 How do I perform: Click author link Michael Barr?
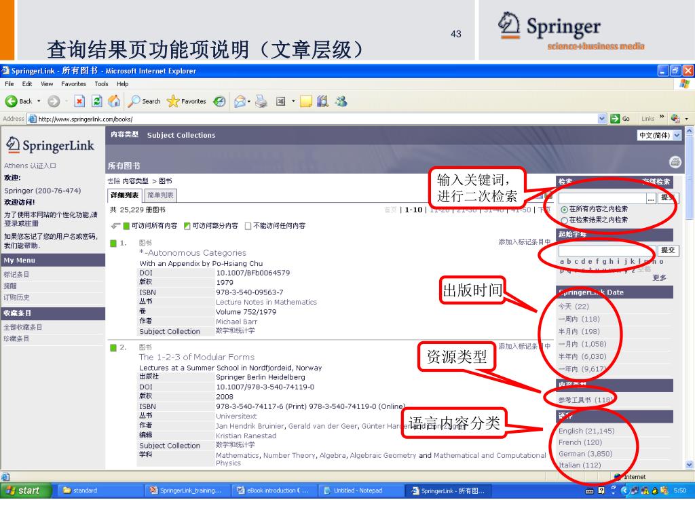(x=236, y=322)
